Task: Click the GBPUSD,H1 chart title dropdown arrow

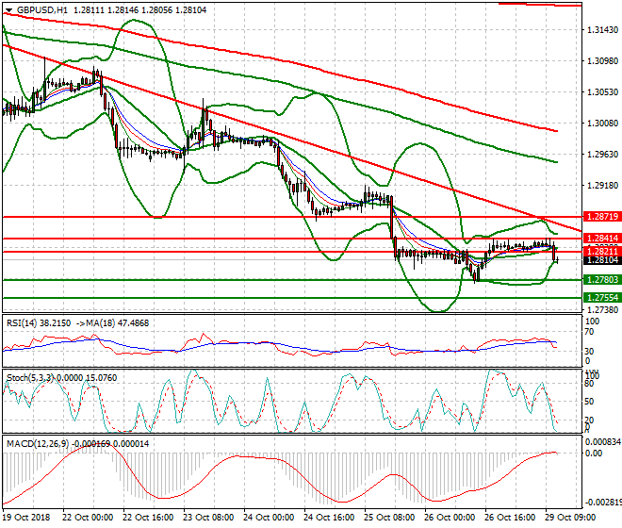Action: pos(9,10)
